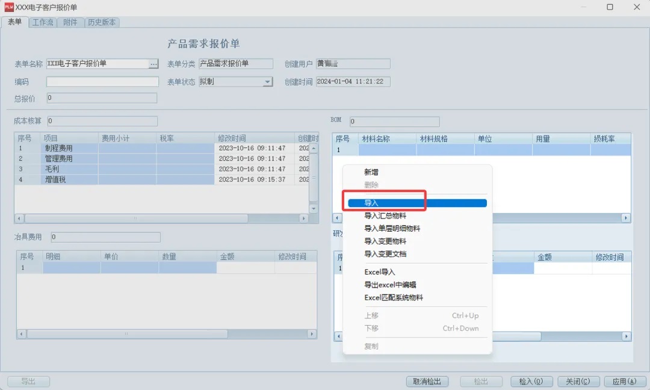The width and height of the screenshot is (650, 390).
Task: Select the 制程费用 row
Action: (162, 148)
